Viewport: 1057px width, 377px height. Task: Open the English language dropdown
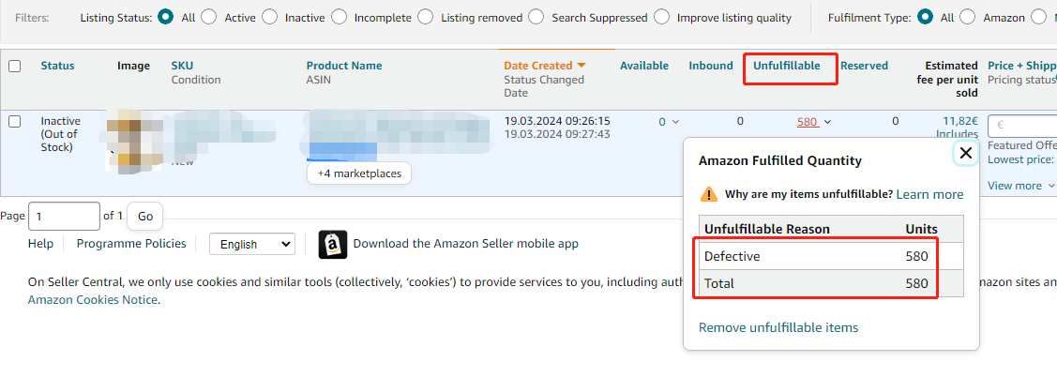click(252, 244)
